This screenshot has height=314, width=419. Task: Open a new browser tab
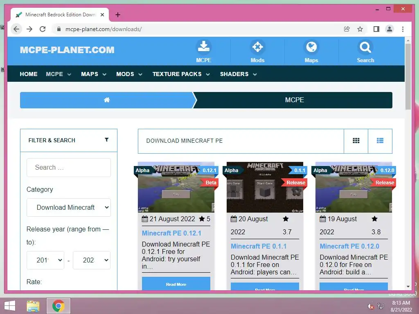(118, 15)
